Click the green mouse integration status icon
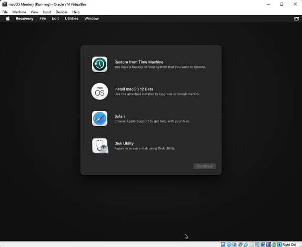The width and height of the screenshot is (302, 247). click(274, 244)
